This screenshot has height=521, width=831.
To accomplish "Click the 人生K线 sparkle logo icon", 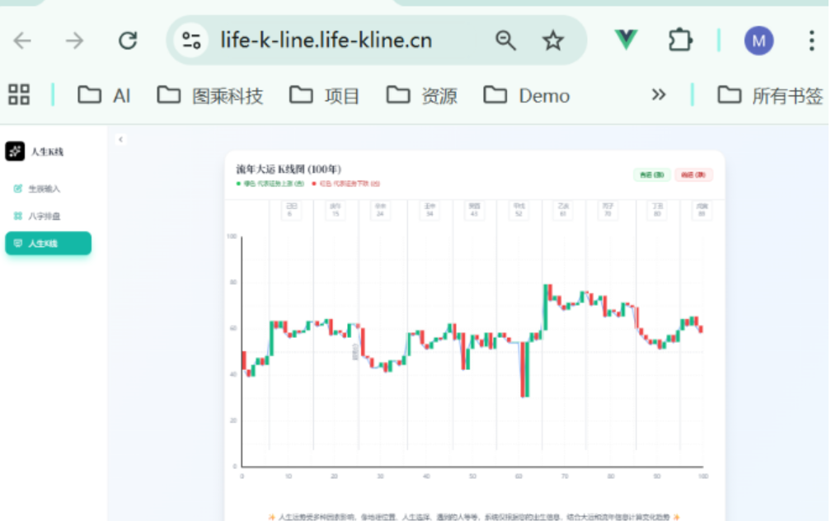I will pyautogui.click(x=15, y=151).
